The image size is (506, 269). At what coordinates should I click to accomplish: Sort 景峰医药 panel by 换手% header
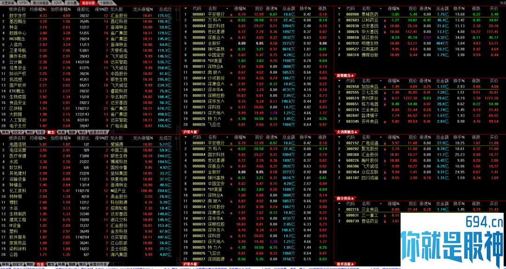point(459,9)
